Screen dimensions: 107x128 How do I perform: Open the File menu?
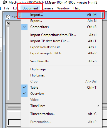click(7, 8)
